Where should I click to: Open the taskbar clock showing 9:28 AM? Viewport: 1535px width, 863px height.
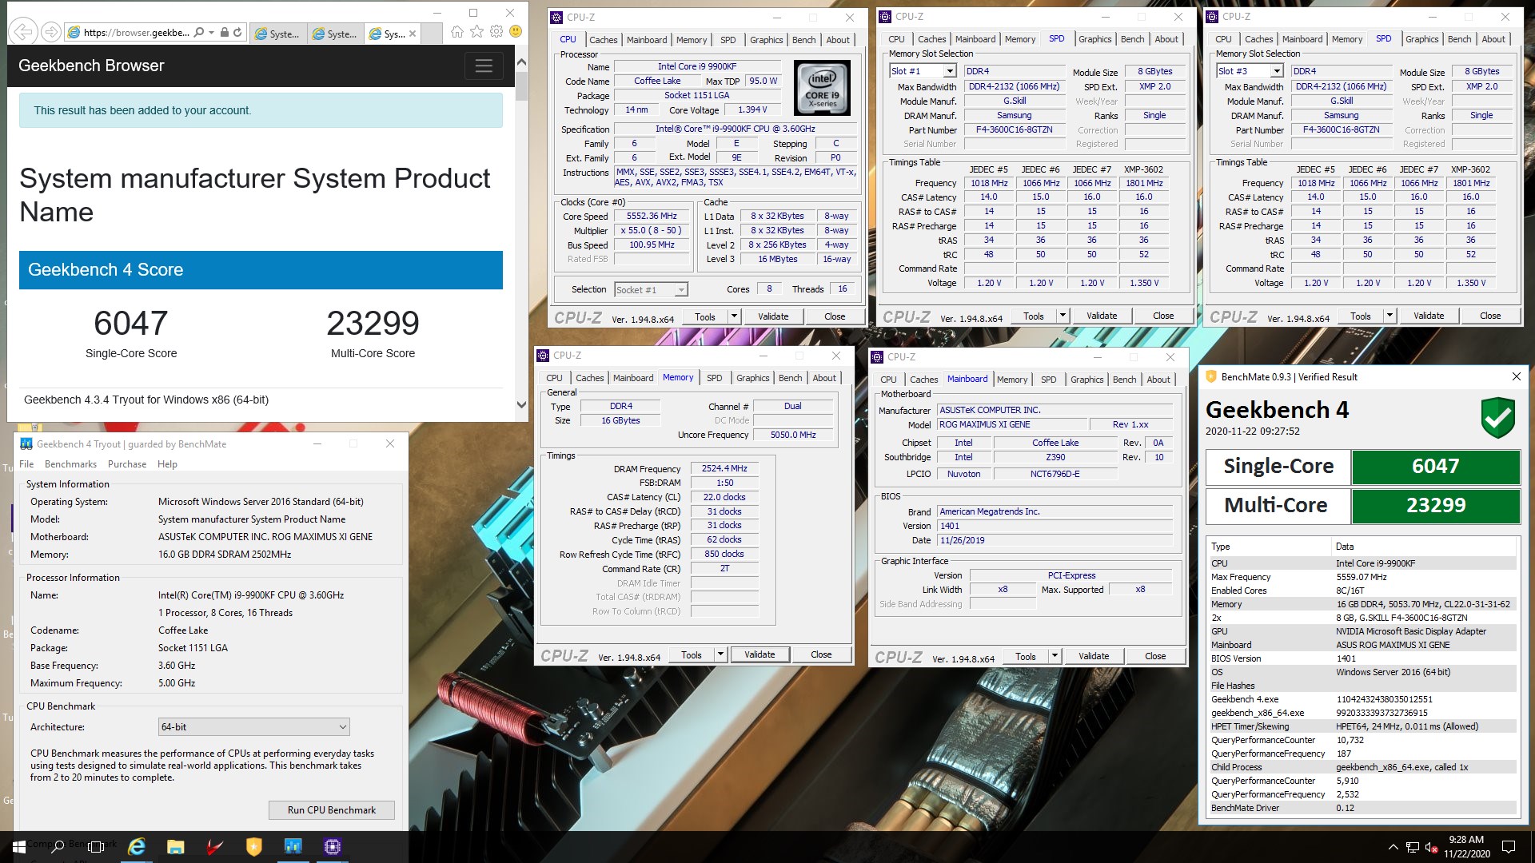point(1466,847)
